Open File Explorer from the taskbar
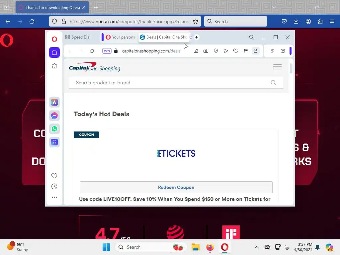Viewport: 340px width, 255px height. click(x=195, y=247)
